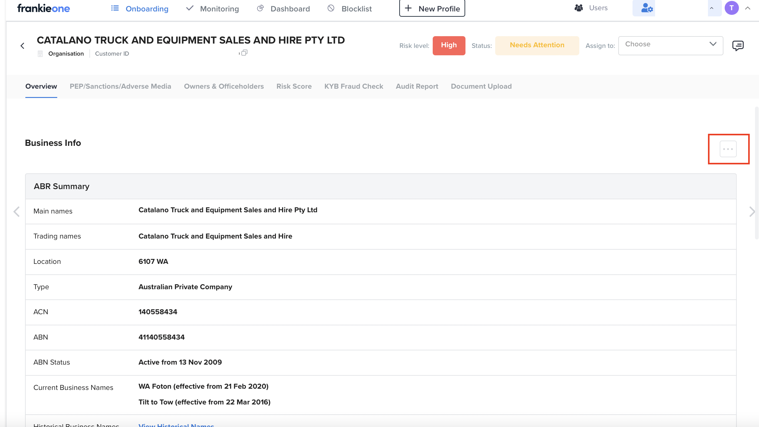The image size is (759, 427).
Task: Click Australian Private Company type value
Action: [x=185, y=287]
